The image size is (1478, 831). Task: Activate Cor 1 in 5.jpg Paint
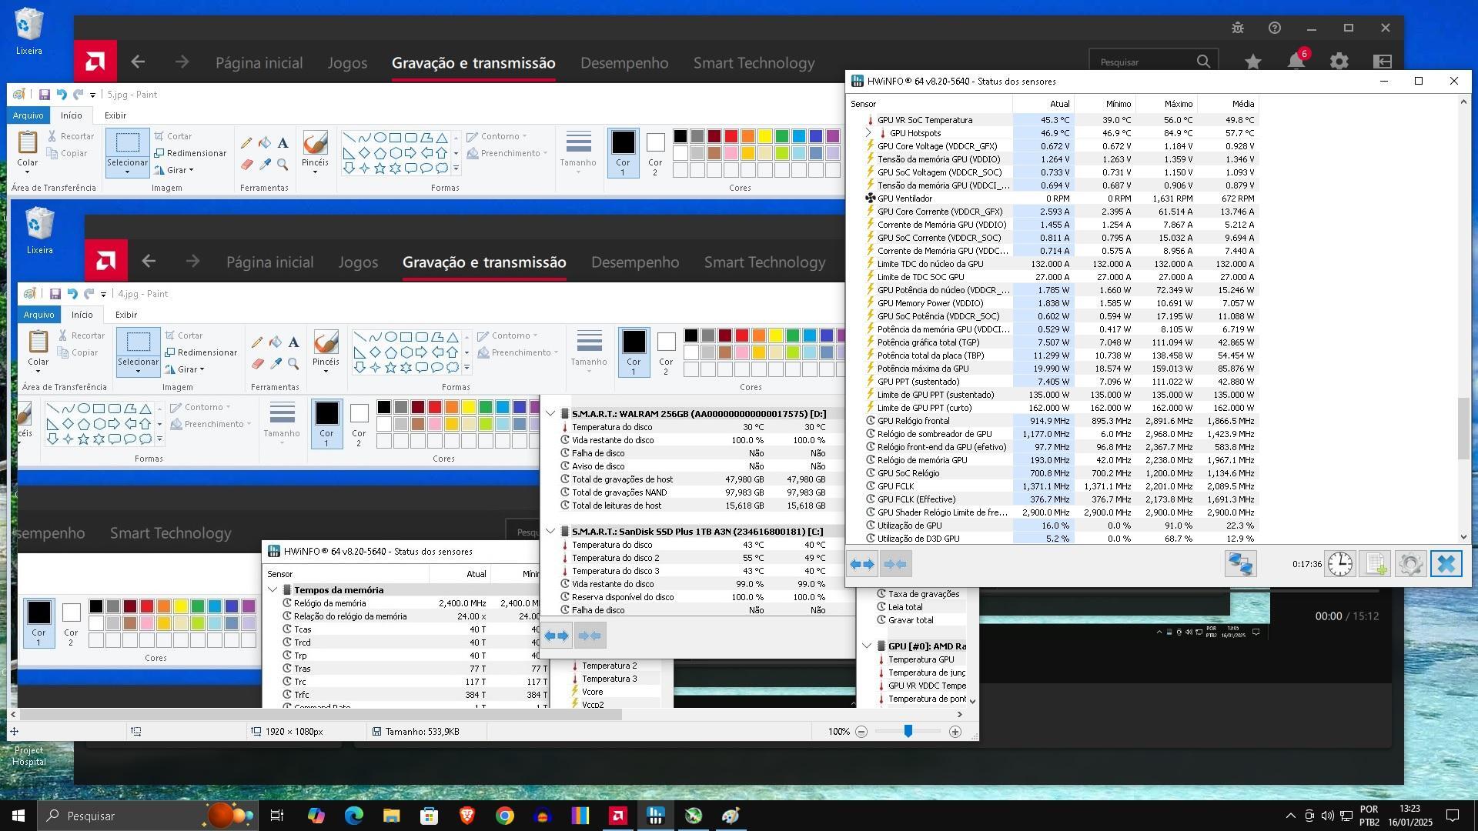[623, 152]
